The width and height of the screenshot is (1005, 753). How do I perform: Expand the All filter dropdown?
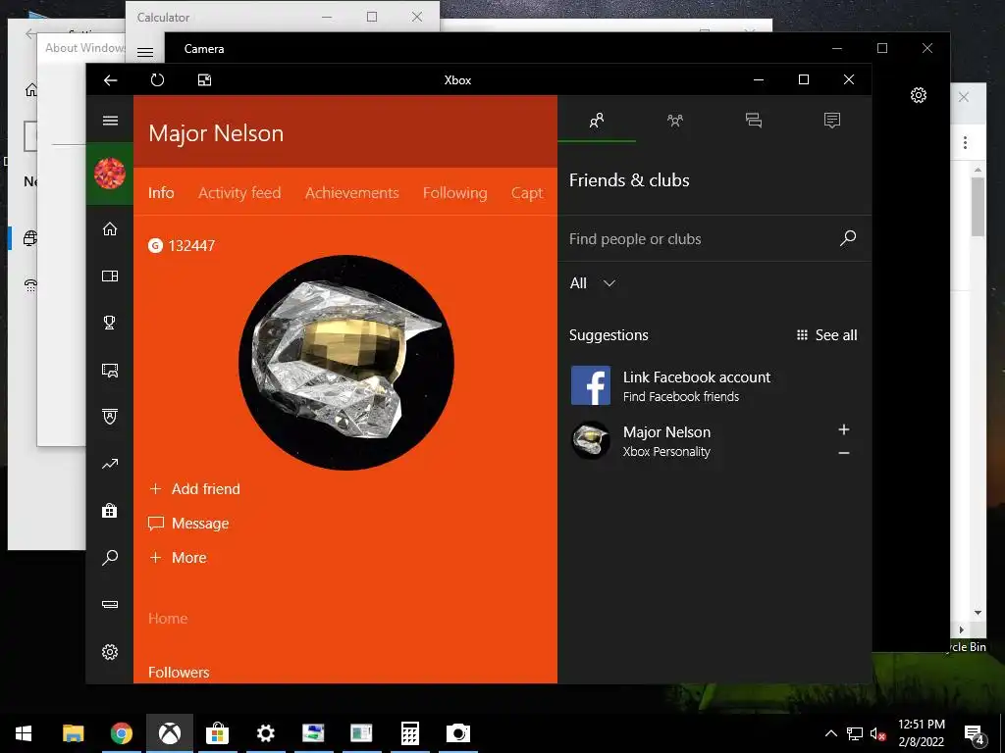coord(592,283)
